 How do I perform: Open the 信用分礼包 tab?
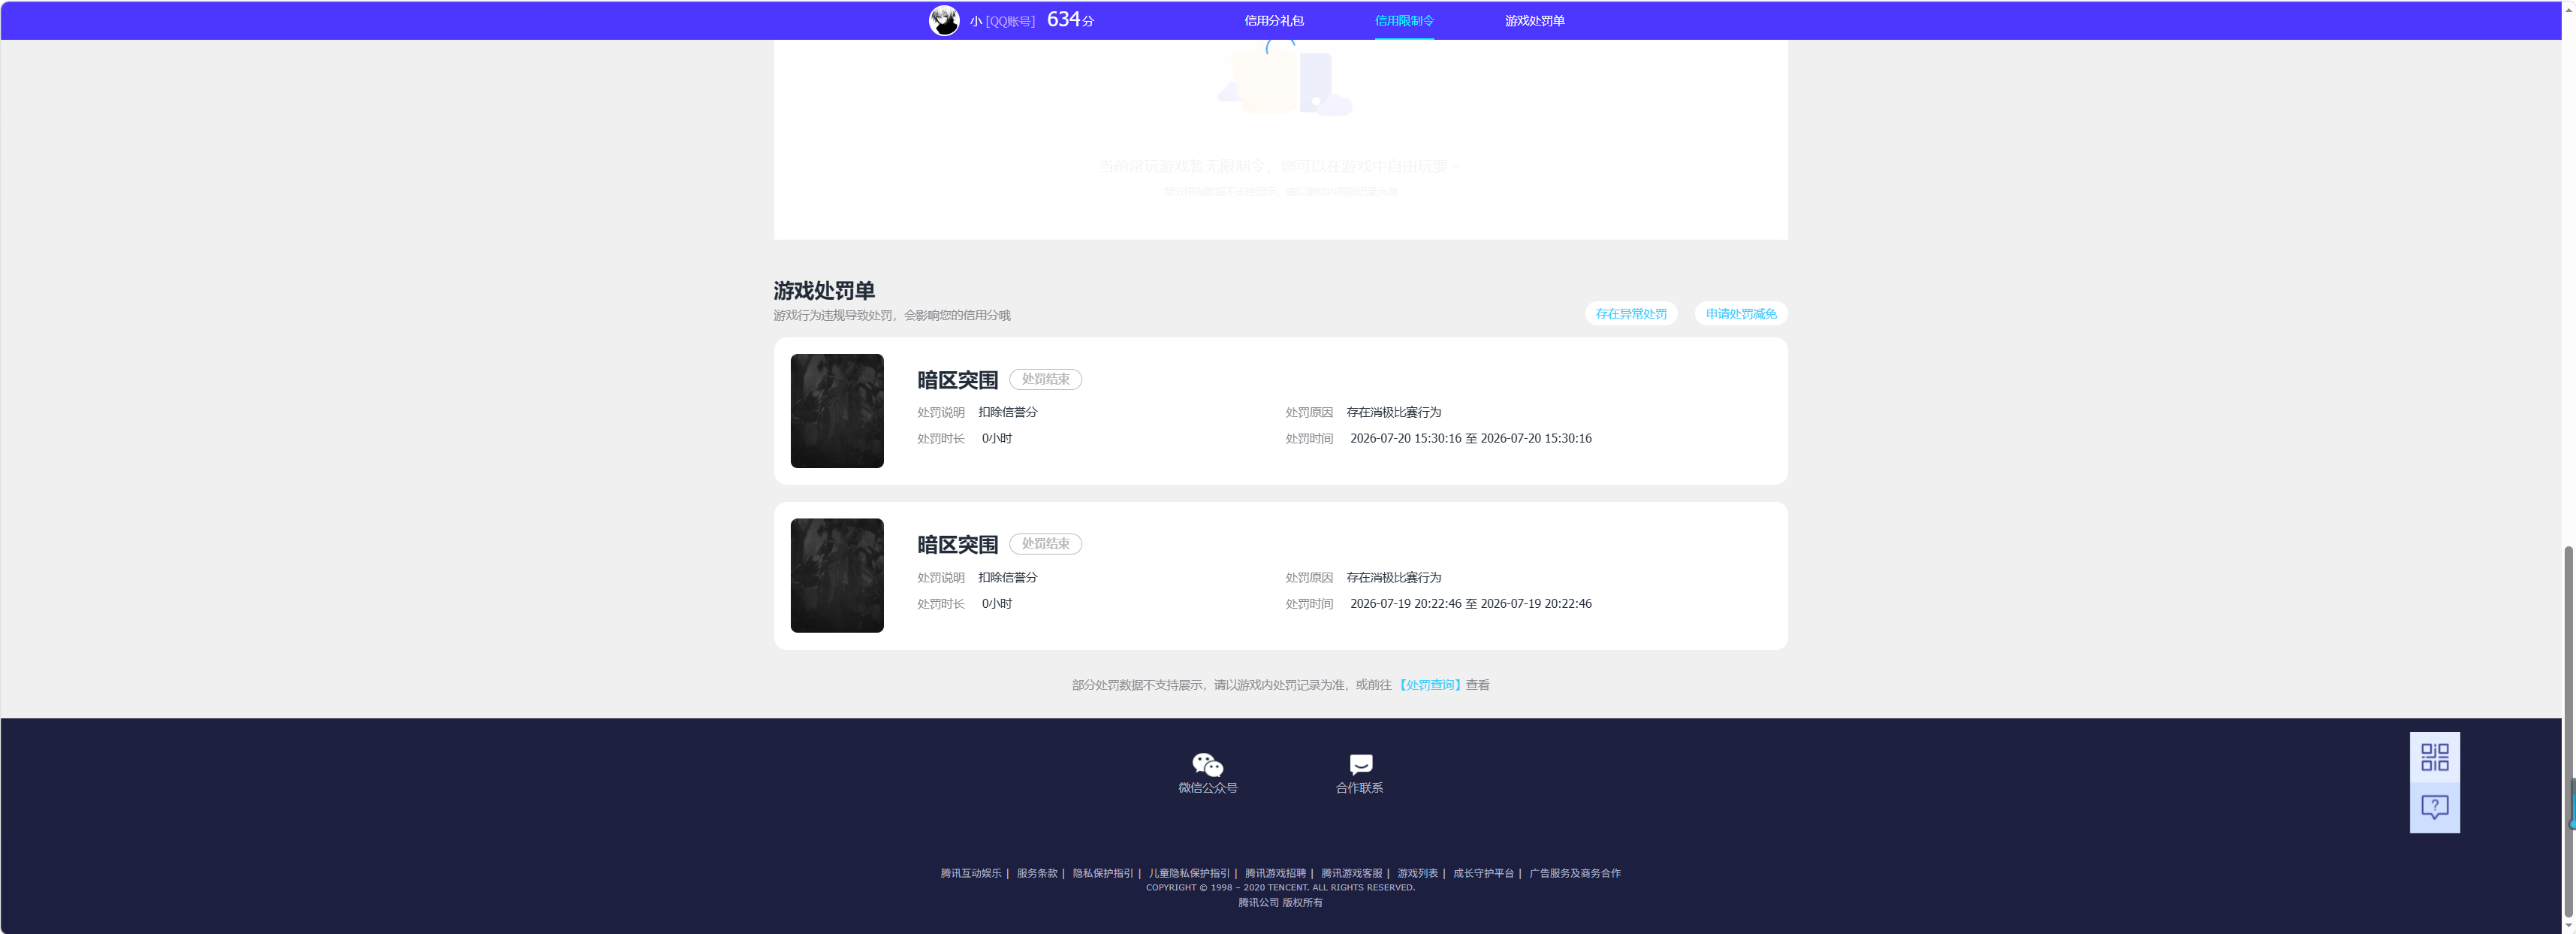[x=1273, y=20]
